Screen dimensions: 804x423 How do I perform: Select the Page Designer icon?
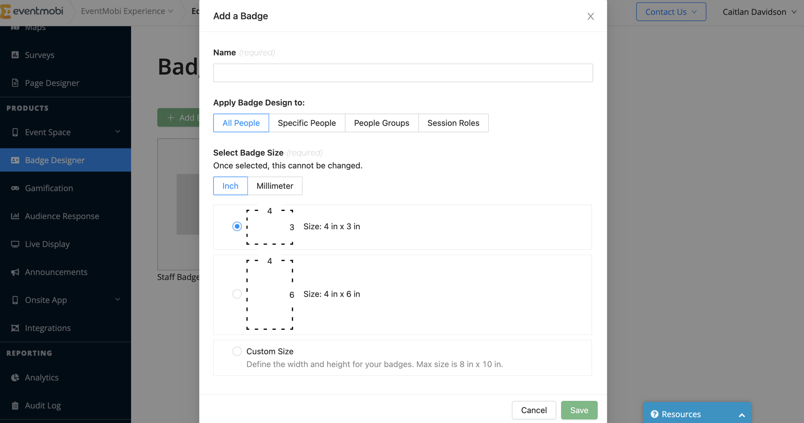15,83
